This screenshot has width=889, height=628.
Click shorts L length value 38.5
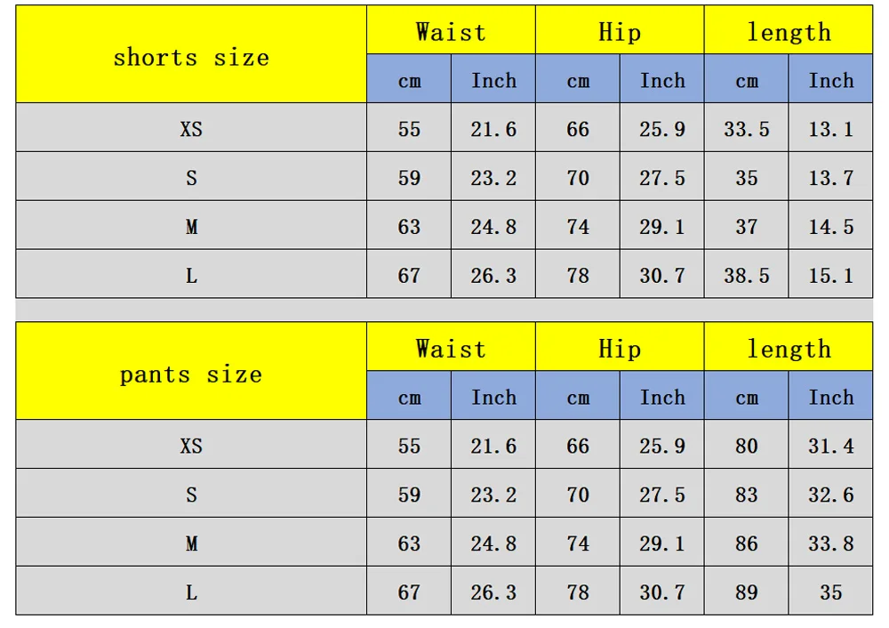[746, 274]
